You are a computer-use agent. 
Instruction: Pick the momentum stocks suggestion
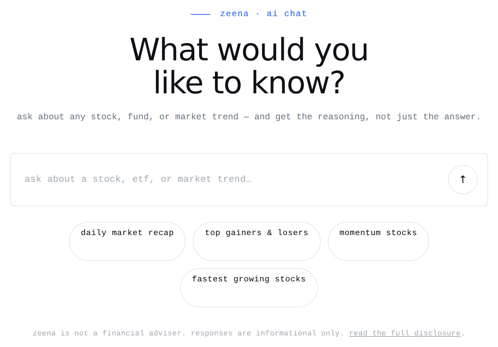click(x=378, y=241)
